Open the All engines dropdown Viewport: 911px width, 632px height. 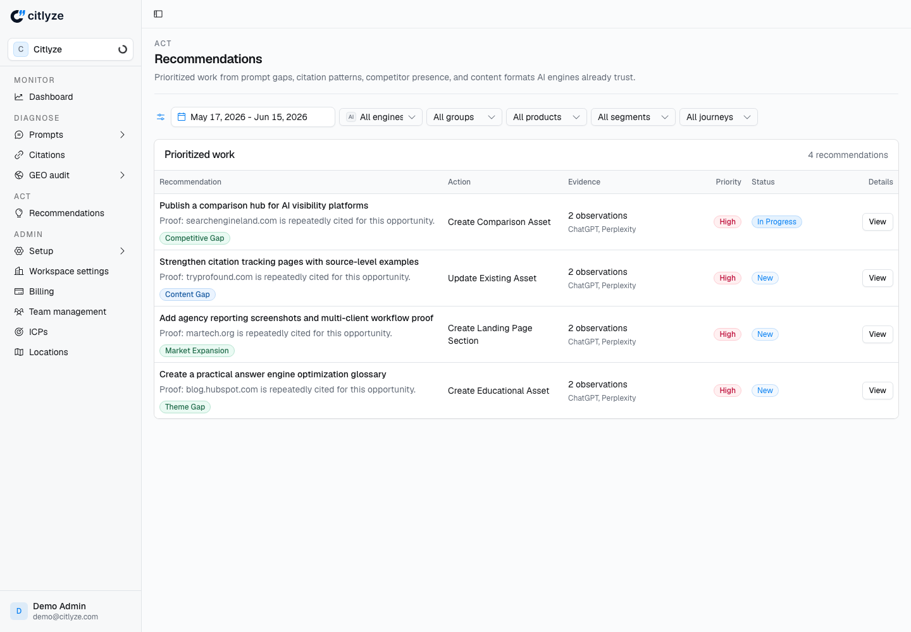click(x=381, y=117)
